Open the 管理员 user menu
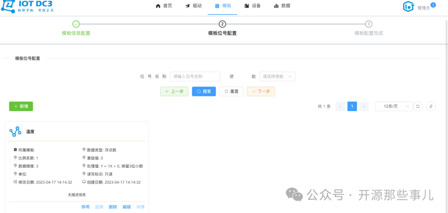Viewport: 448px width, 213px height. [424, 8]
